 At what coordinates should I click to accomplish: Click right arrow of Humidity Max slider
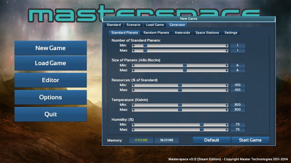pyautogui.click(x=227, y=130)
